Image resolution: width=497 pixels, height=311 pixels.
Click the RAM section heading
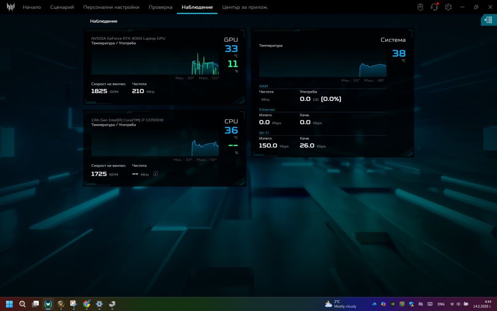point(263,86)
